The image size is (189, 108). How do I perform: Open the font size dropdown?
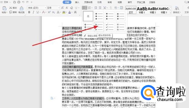tap(59, 8)
